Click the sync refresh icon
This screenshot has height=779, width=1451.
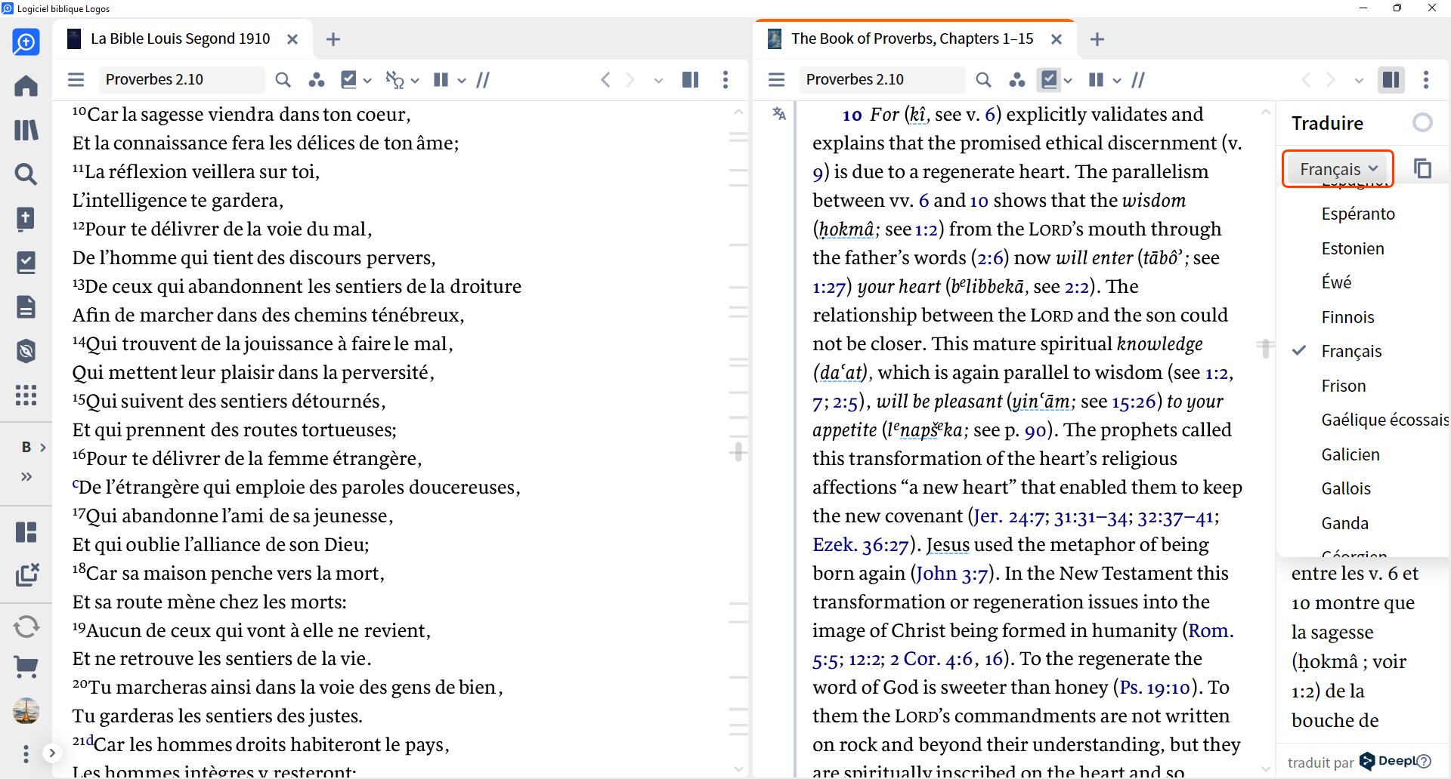(x=26, y=627)
